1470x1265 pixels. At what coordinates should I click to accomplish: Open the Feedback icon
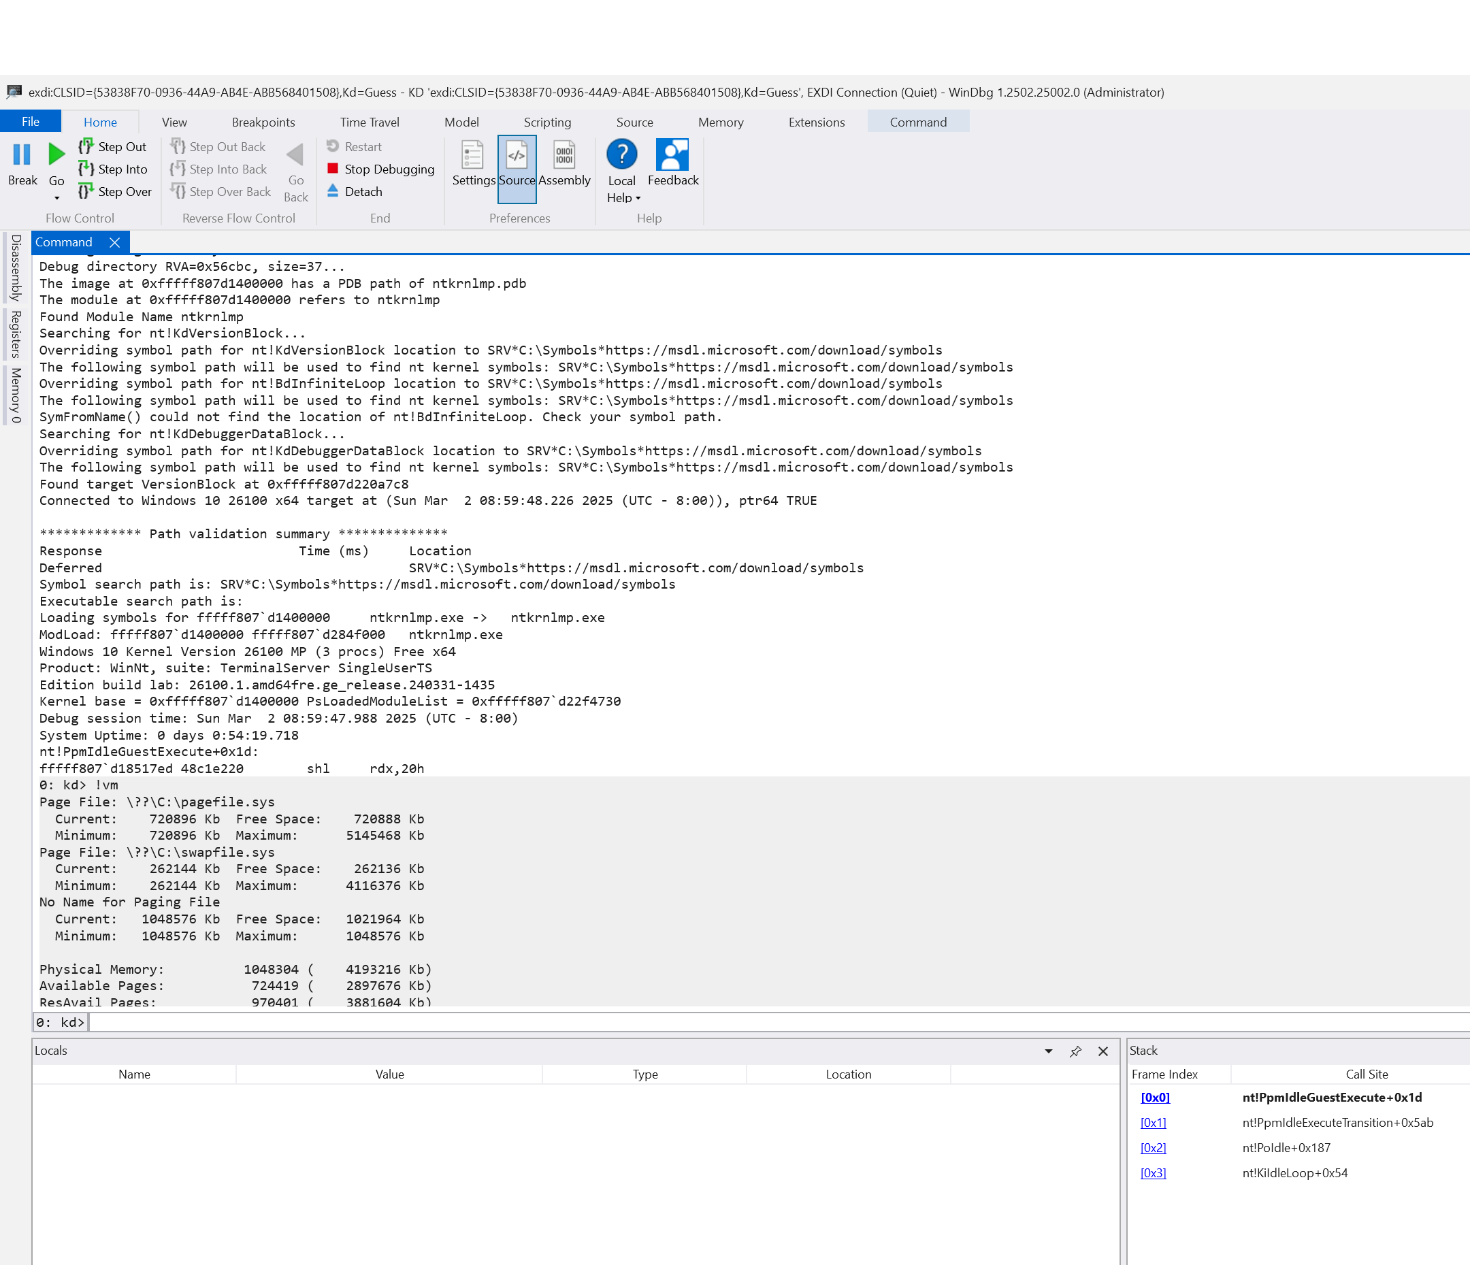point(672,155)
